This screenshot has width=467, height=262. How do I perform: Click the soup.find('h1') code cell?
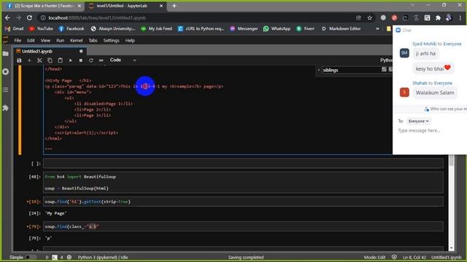243,202
